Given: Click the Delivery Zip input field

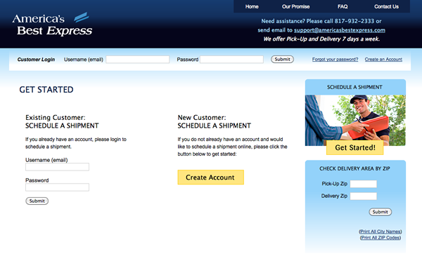Looking at the screenshot, I should click(364, 196).
